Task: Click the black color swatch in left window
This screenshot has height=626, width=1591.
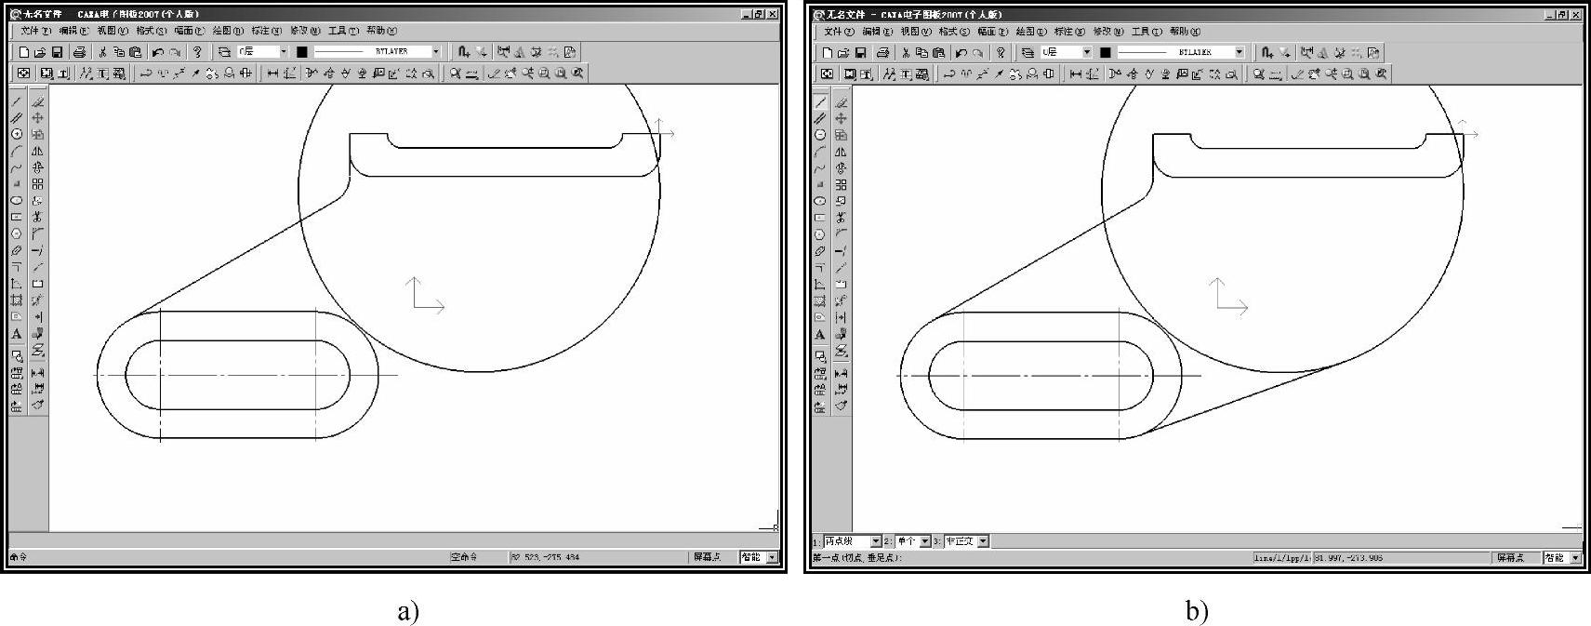Action: tap(301, 52)
